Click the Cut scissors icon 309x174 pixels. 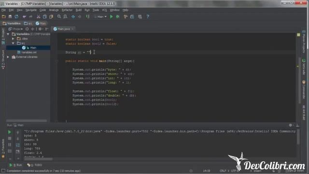click(x=39, y=17)
